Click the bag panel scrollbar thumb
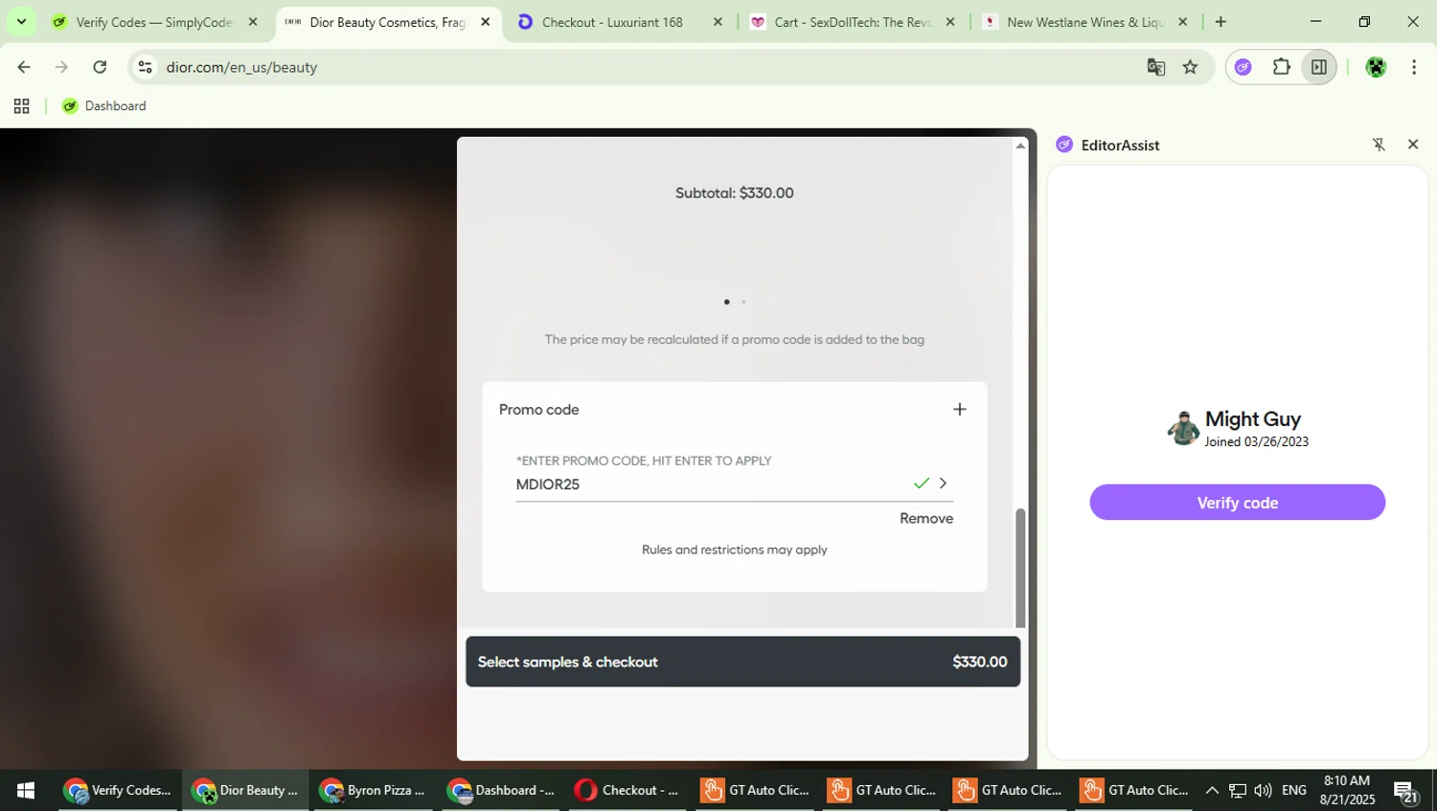 (x=1020, y=568)
